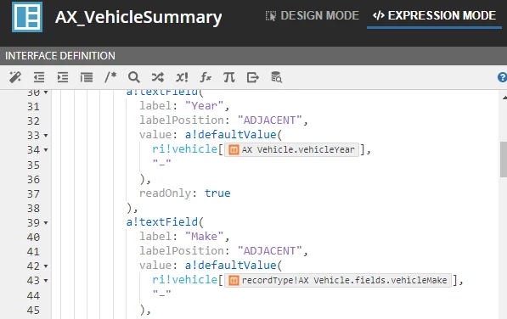
Task: Click a!defaultValue on line 42
Action: tap(230, 266)
